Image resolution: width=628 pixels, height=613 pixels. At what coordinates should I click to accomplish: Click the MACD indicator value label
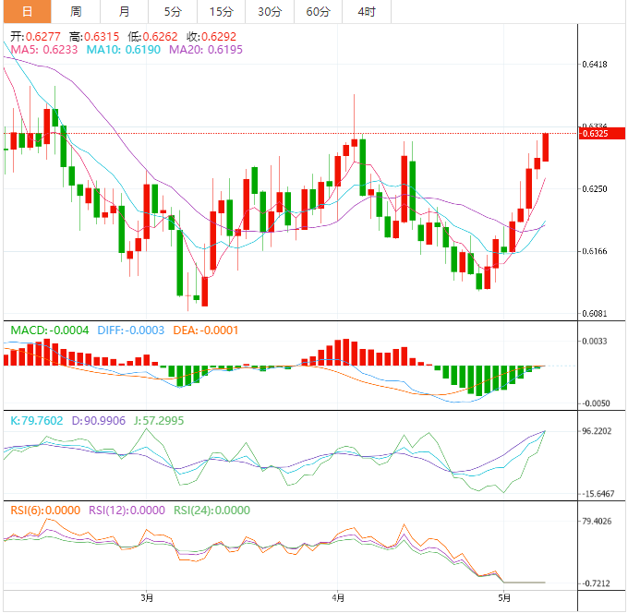coord(49,331)
